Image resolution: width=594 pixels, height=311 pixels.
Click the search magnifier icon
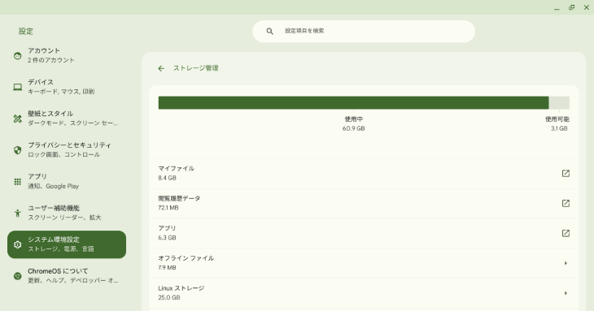click(x=269, y=32)
